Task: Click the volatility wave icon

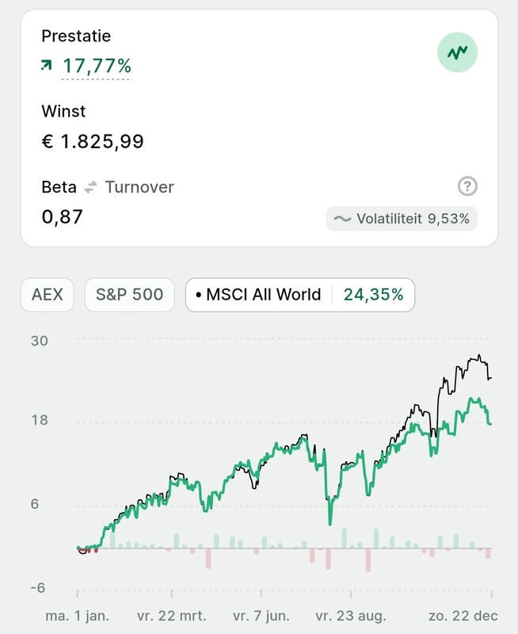Action: click(x=342, y=219)
